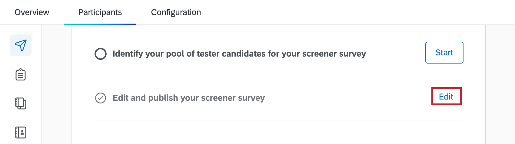Image resolution: width=515 pixels, height=144 pixels.
Task: Open the contacts address book icon
Action: tap(21, 132)
